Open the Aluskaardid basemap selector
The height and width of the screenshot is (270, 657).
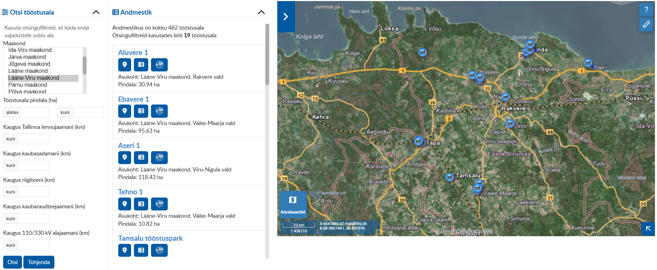[x=293, y=204]
